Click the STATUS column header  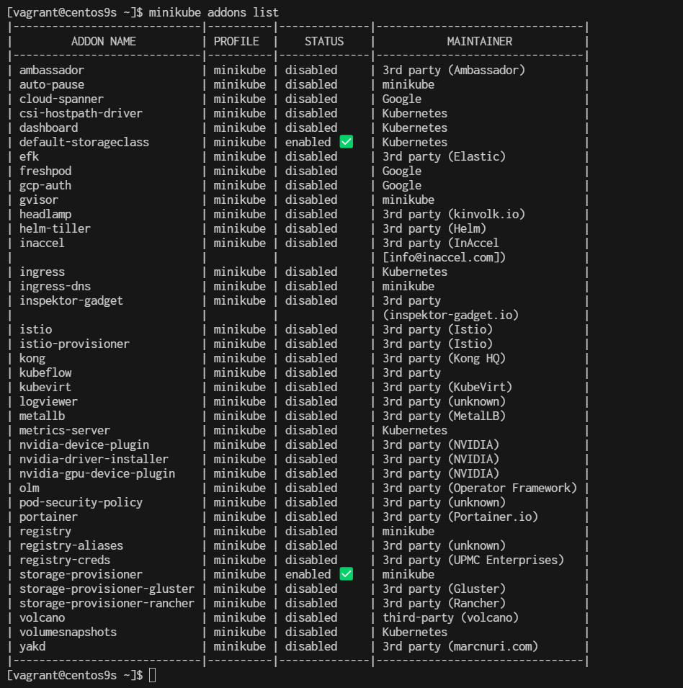click(x=324, y=41)
